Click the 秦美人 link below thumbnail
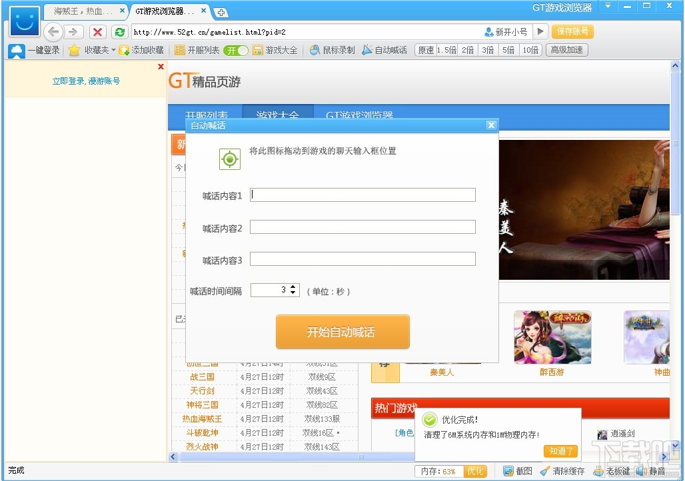The width and height of the screenshot is (685, 481). [x=442, y=372]
